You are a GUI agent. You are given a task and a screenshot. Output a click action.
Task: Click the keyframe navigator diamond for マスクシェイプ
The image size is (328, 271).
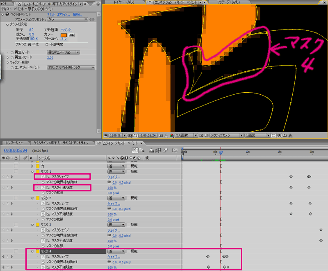point(7,176)
